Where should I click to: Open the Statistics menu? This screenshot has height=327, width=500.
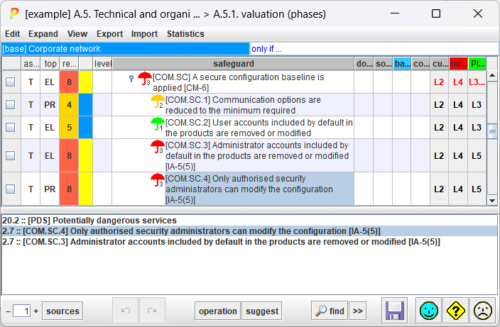point(185,34)
